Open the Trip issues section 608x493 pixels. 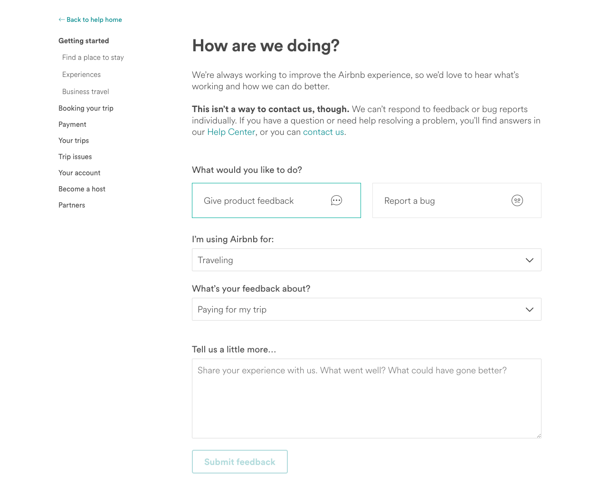click(x=75, y=157)
